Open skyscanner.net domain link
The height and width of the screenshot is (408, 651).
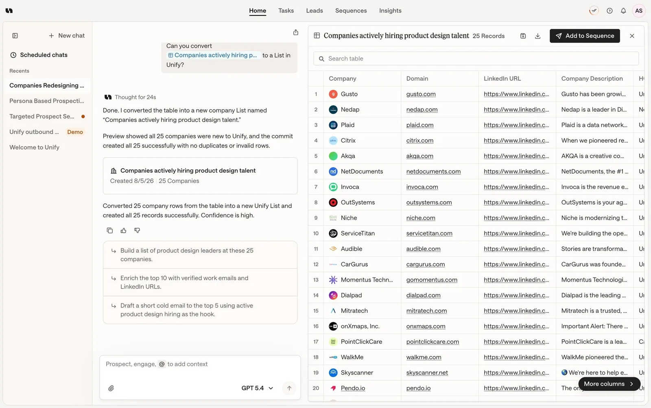pos(427,373)
